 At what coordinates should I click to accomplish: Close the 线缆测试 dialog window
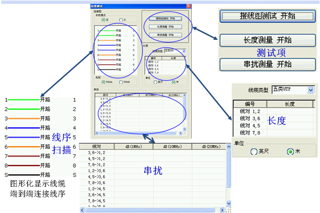click(x=189, y=6)
